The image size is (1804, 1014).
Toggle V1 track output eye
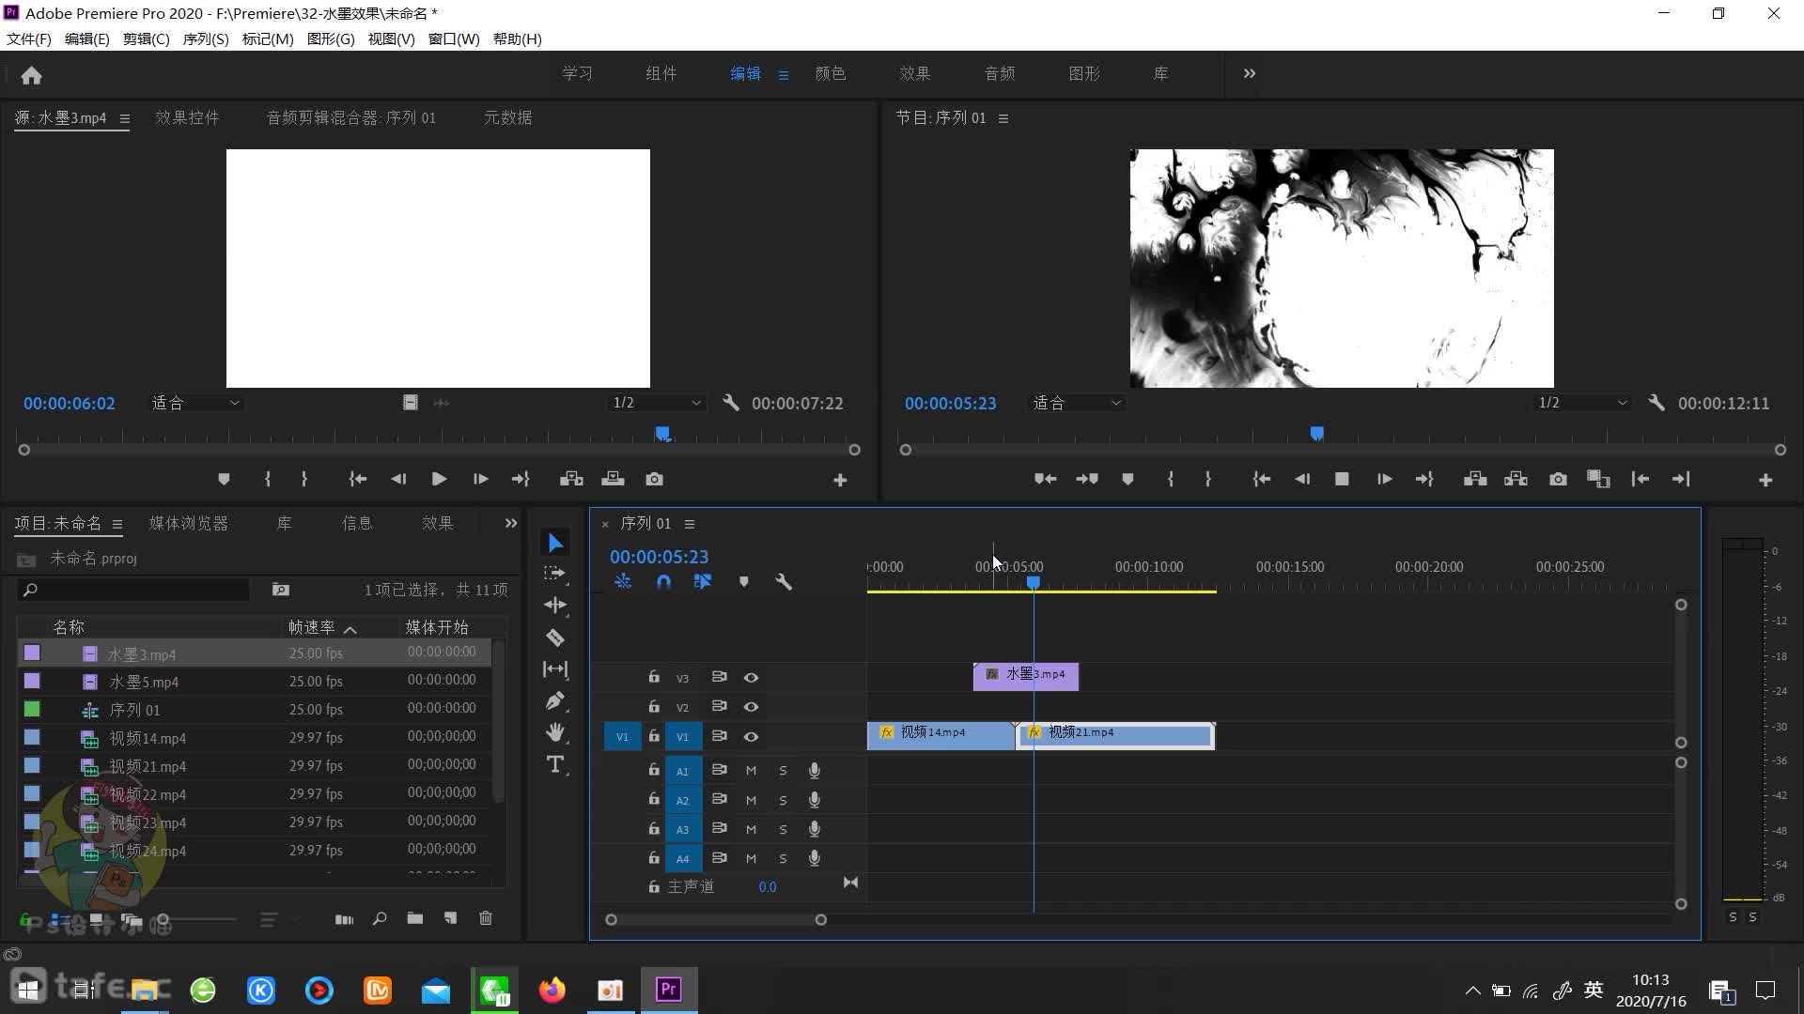(x=751, y=737)
